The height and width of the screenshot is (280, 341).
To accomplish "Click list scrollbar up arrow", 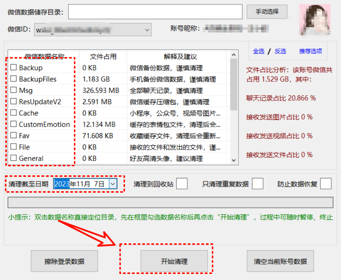I will (234, 55).
